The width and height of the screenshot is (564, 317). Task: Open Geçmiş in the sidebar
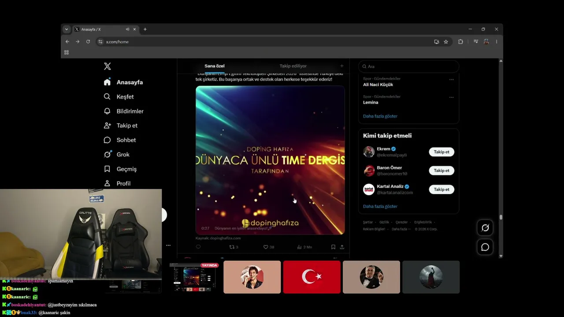[120, 169]
